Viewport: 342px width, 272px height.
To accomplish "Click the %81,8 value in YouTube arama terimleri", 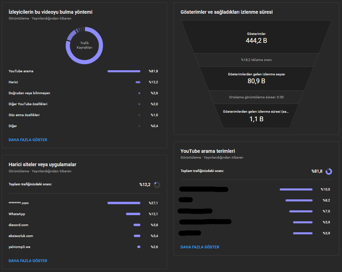I will point(317,171).
